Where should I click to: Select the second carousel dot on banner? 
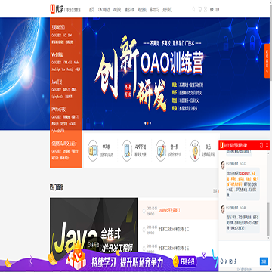tap(148, 123)
